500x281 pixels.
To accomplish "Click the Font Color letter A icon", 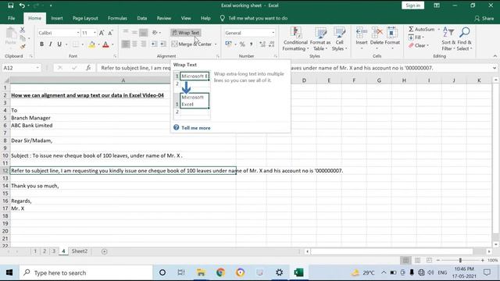I will tap(106, 44).
